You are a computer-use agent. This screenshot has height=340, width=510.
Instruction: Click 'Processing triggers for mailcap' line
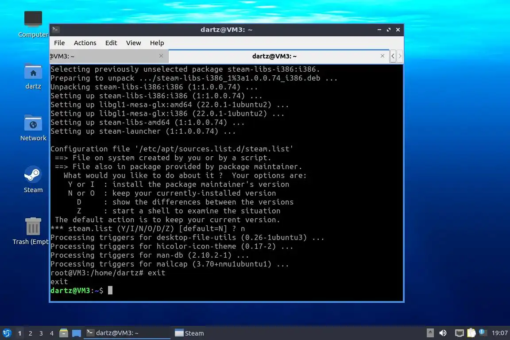(170, 264)
